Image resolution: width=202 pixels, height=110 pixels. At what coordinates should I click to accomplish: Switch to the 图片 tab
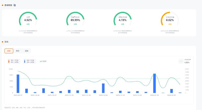(18, 51)
